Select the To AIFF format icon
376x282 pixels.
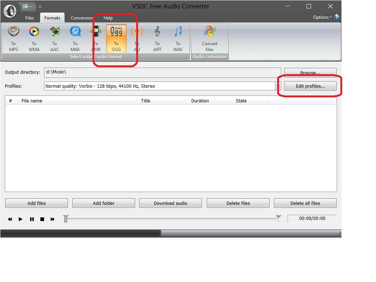click(157, 39)
